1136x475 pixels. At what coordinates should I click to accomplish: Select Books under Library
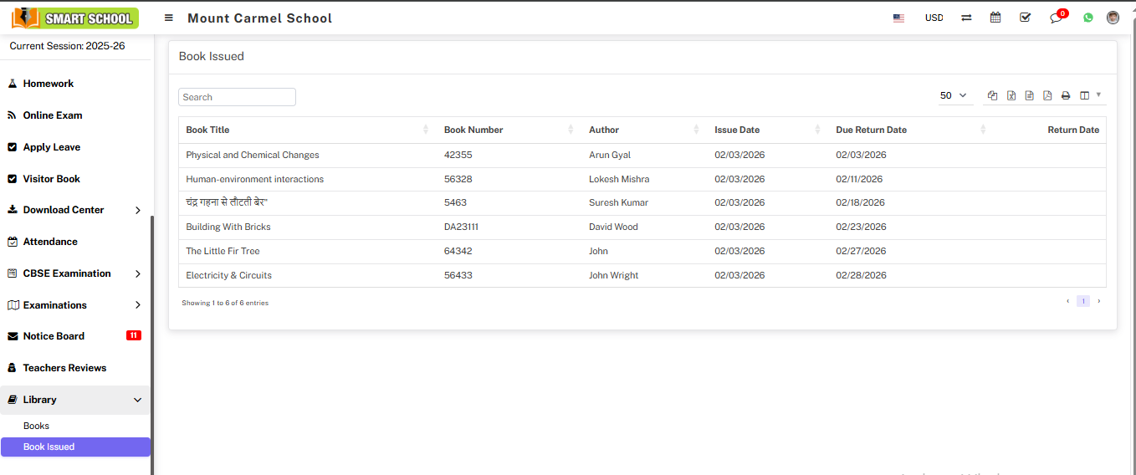tap(37, 426)
